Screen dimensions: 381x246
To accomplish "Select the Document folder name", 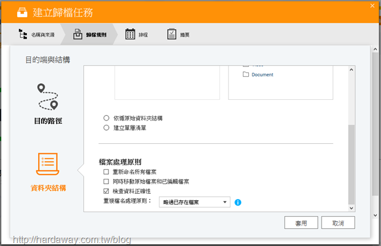I will [263, 75].
